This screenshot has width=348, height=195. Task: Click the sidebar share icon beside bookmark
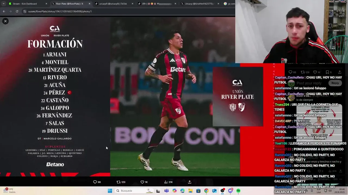(340, 72)
